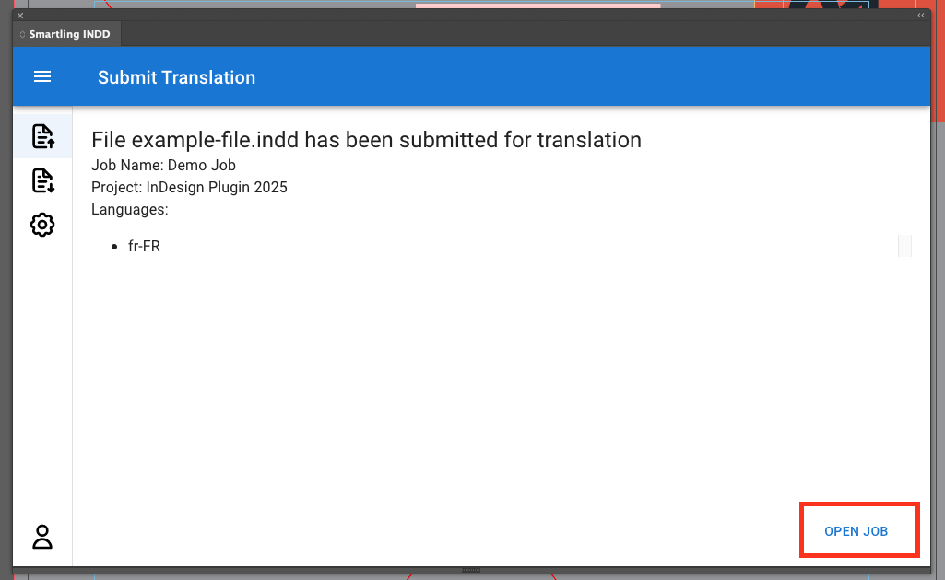The width and height of the screenshot is (945, 580).
Task: Click the Submit Translation header title
Action: pyautogui.click(x=176, y=77)
